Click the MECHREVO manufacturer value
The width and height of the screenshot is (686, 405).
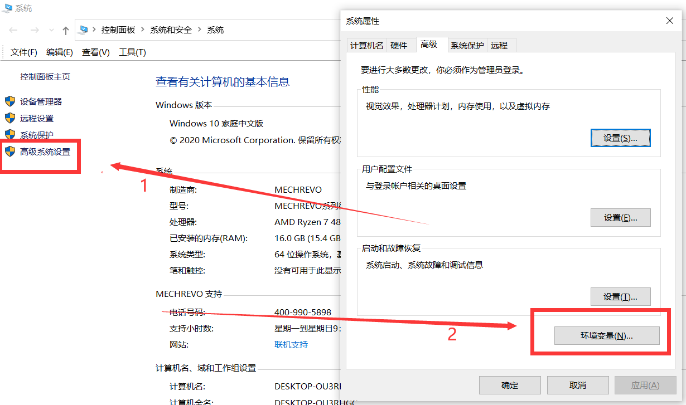298,189
